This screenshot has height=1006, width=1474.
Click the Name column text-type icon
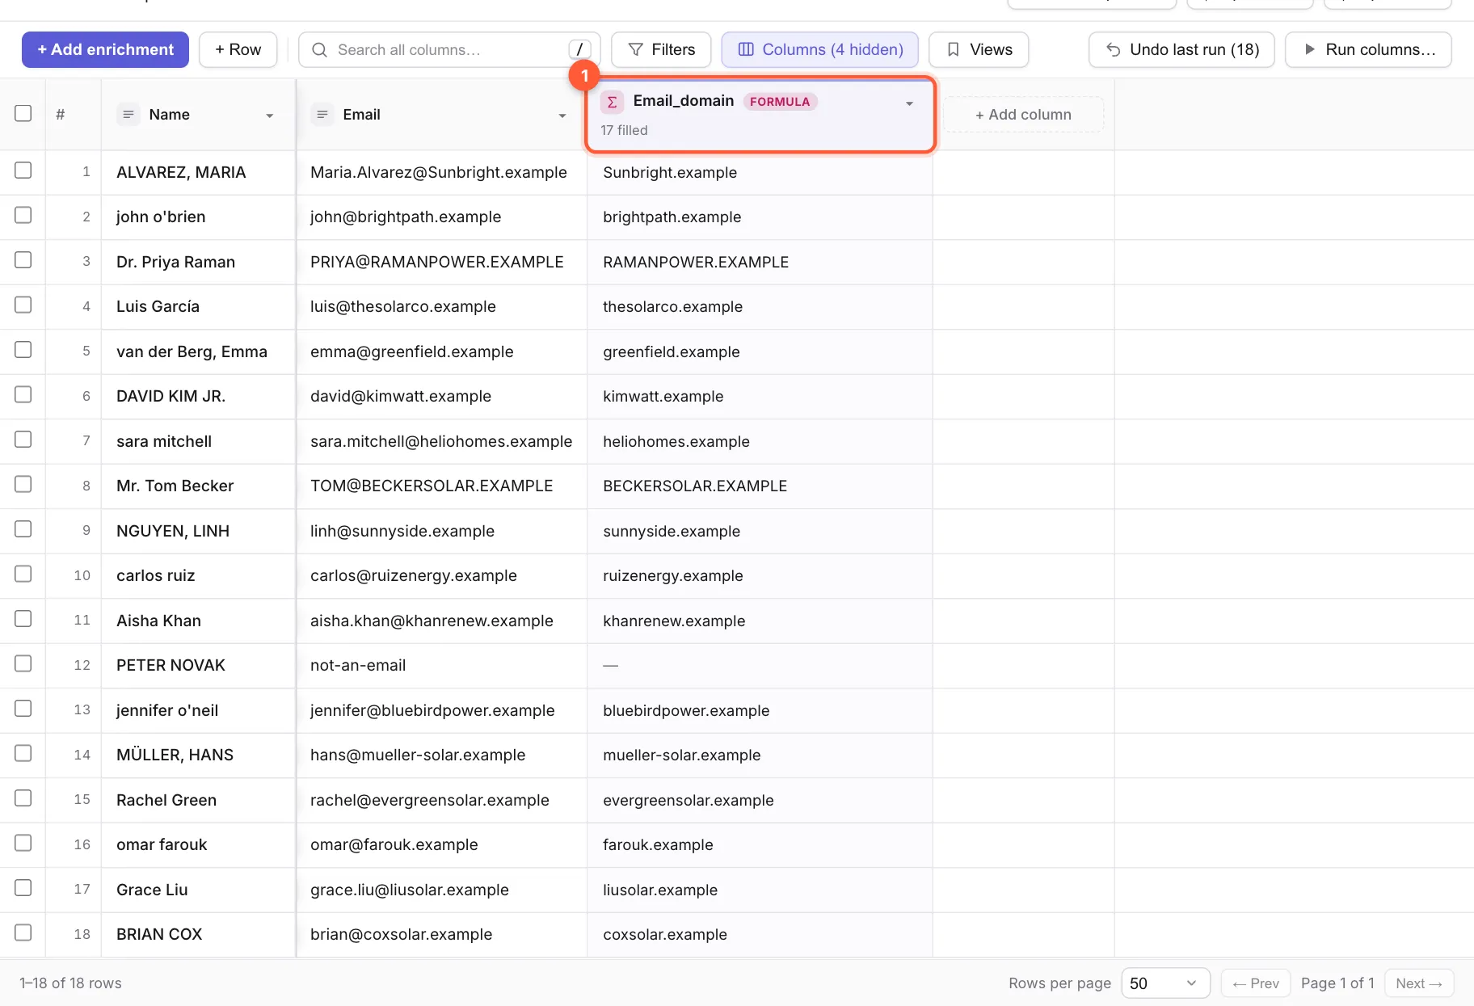[128, 115]
